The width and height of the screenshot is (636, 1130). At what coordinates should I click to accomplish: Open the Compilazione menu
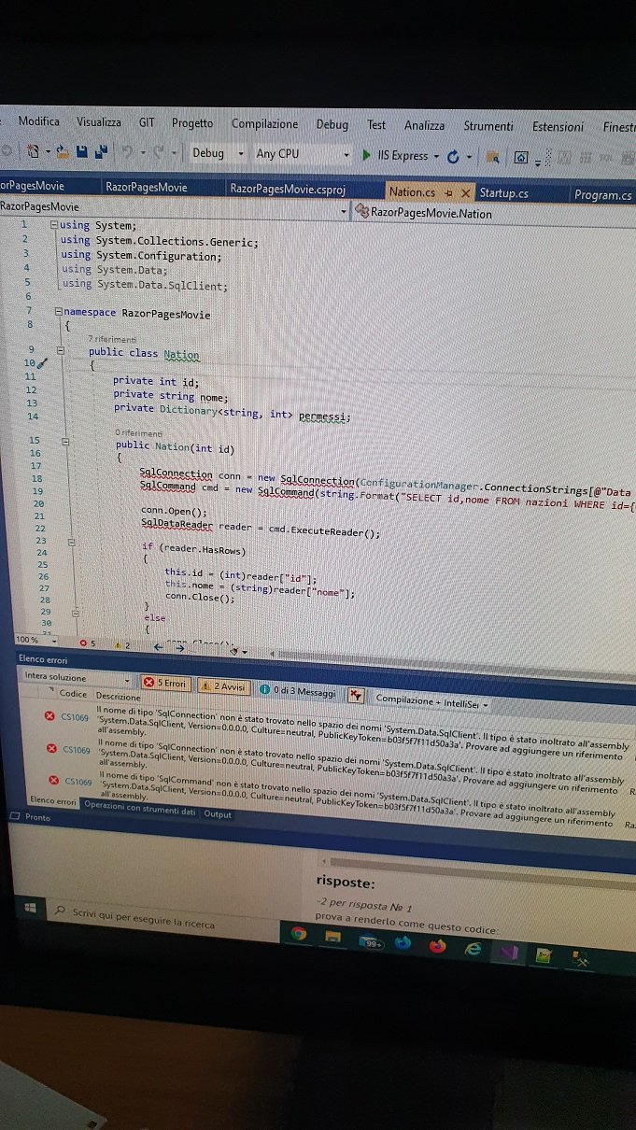coord(264,123)
